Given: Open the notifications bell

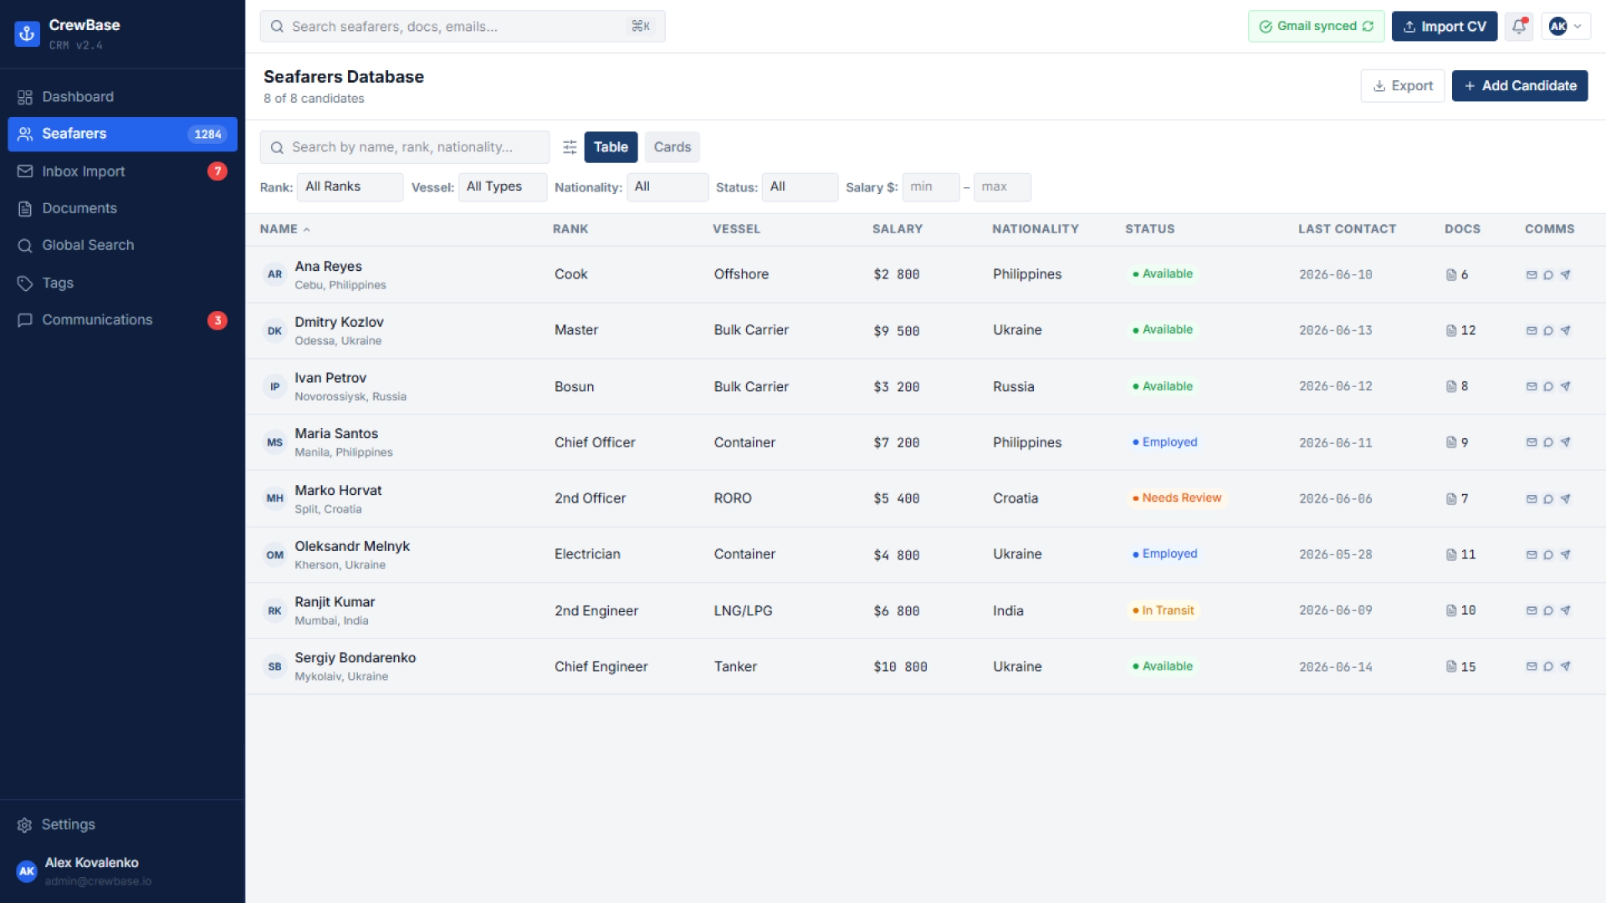Looking at the screenshot, I should coord(1519,27).
